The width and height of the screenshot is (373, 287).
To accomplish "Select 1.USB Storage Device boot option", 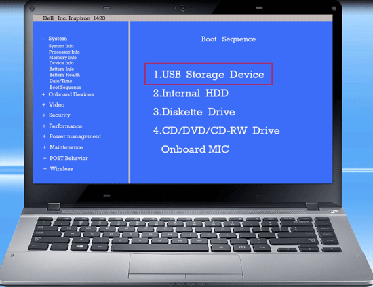I will pos(208,74).
